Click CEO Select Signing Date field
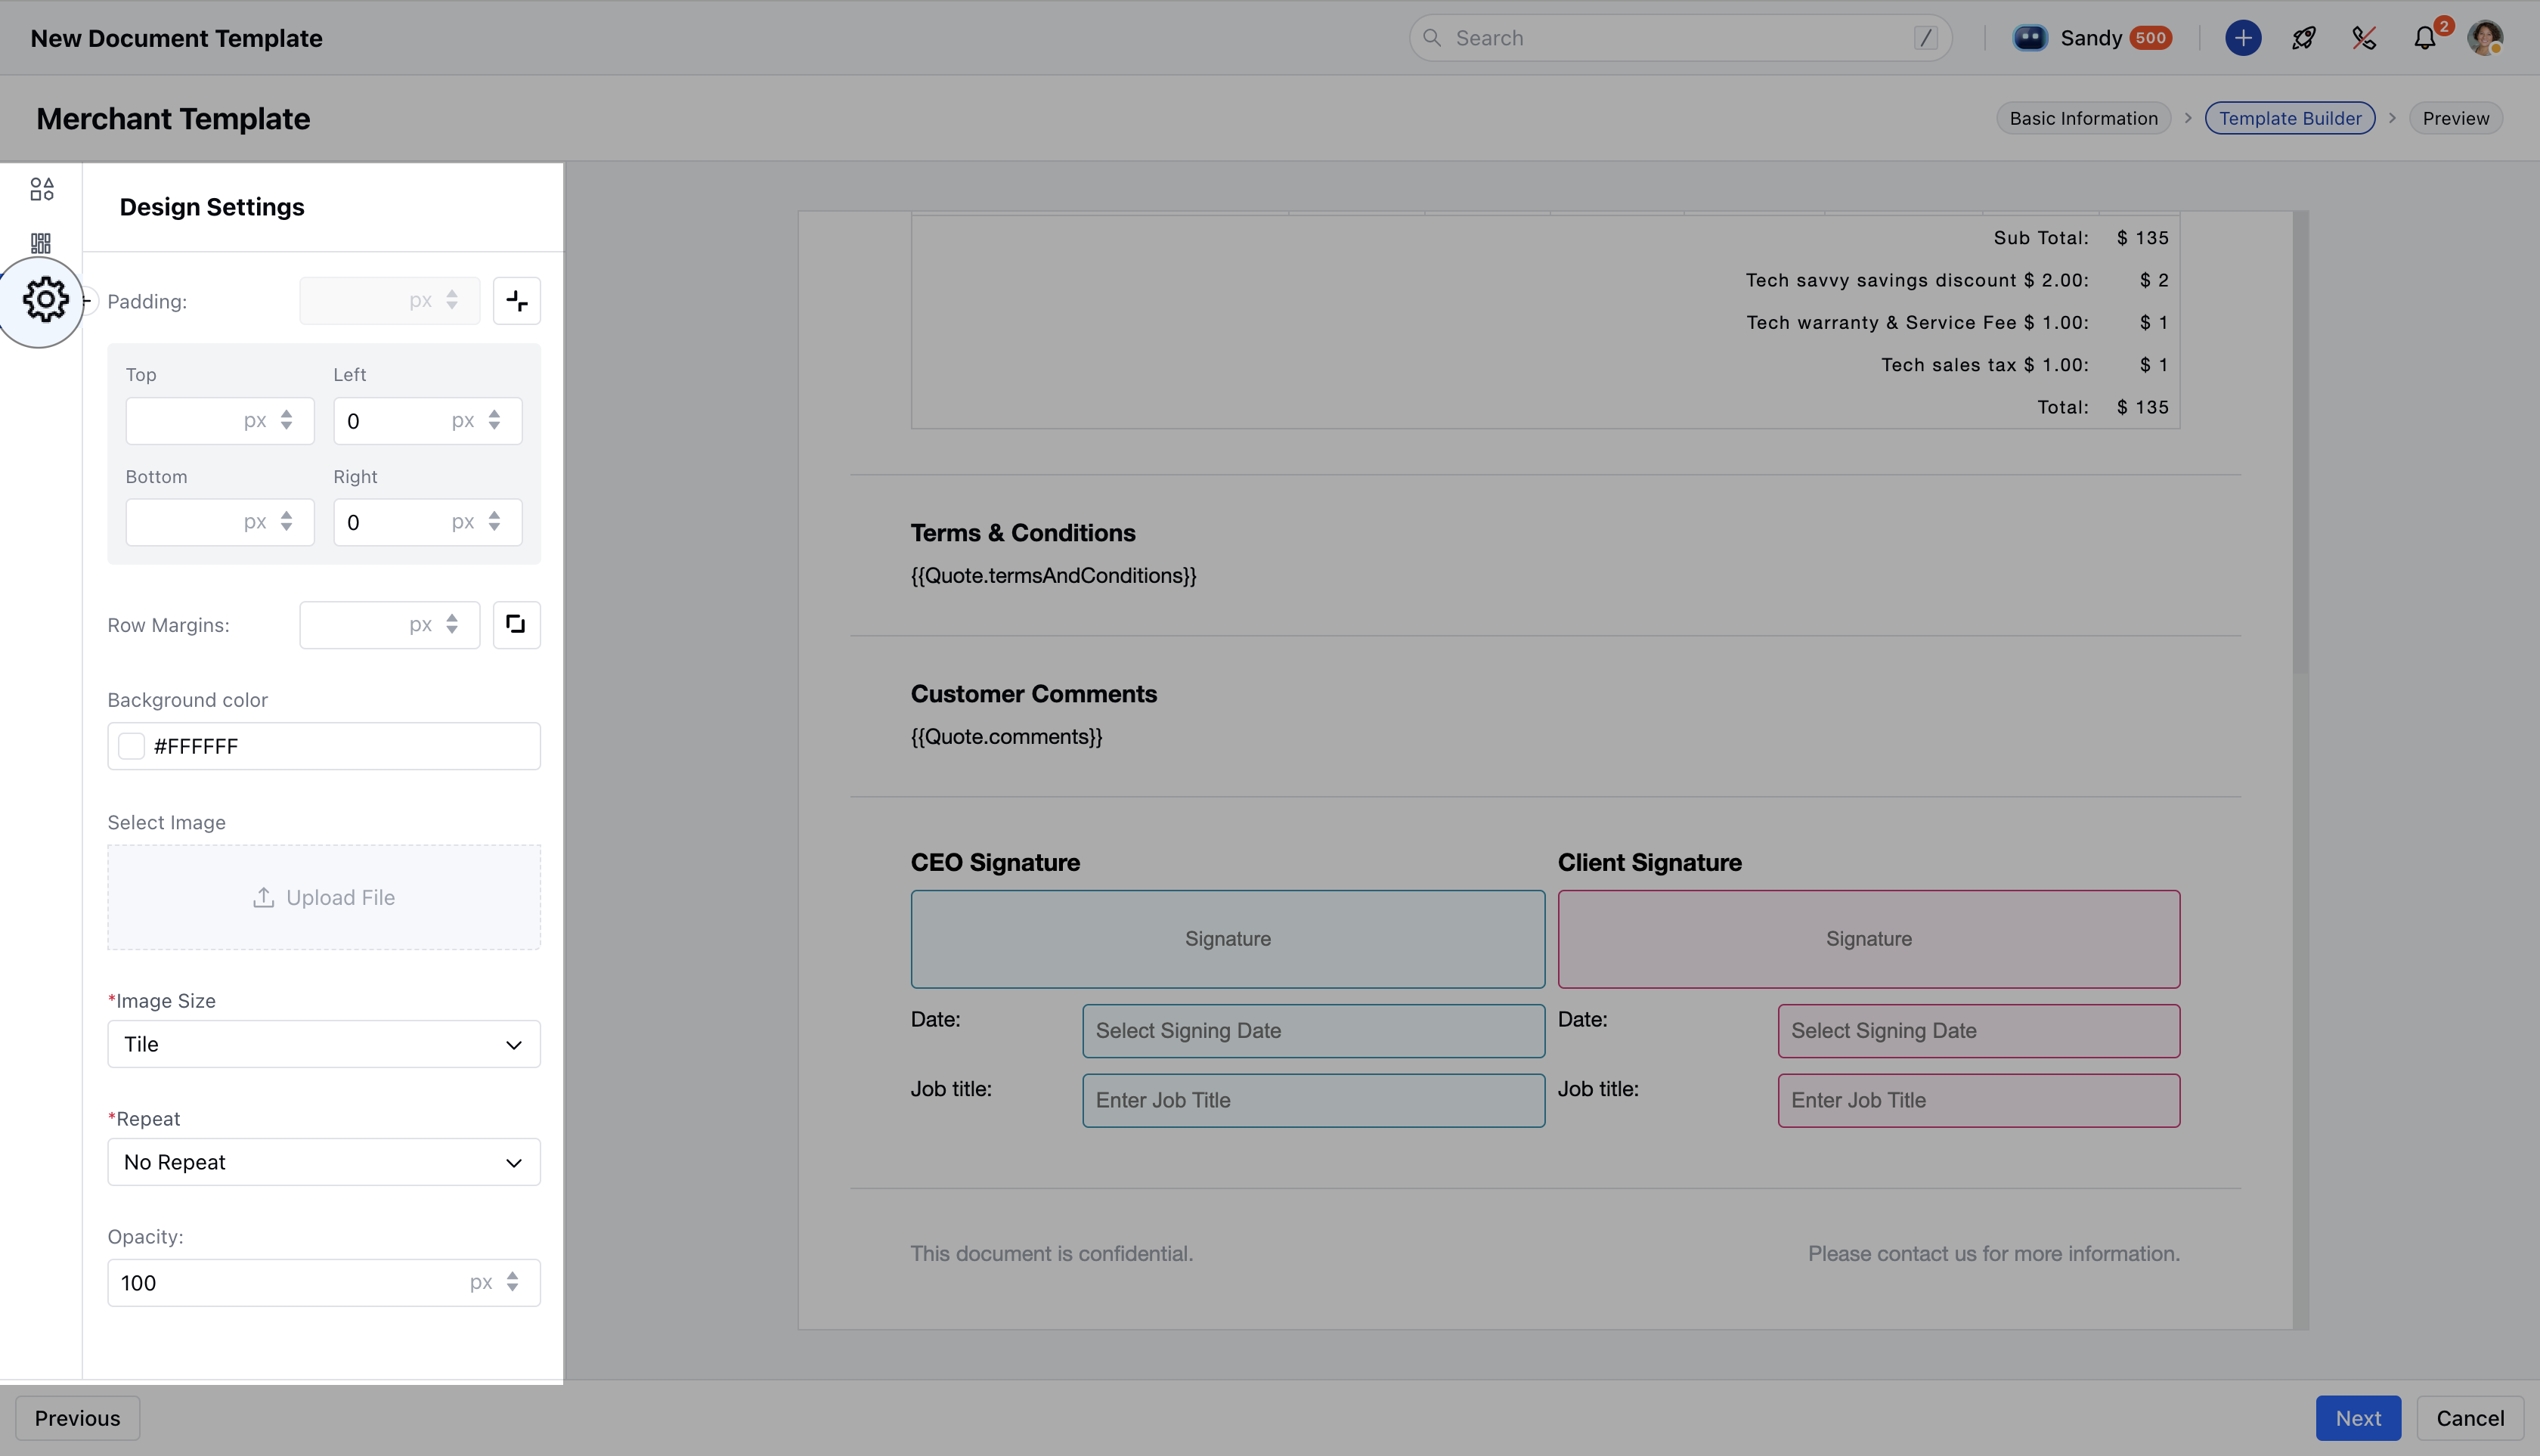Viewport: 2540px width, 1456px height. [x=1313, y=1031]
